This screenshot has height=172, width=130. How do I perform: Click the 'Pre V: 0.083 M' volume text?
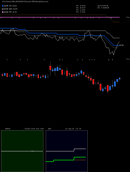pos(103,8)
